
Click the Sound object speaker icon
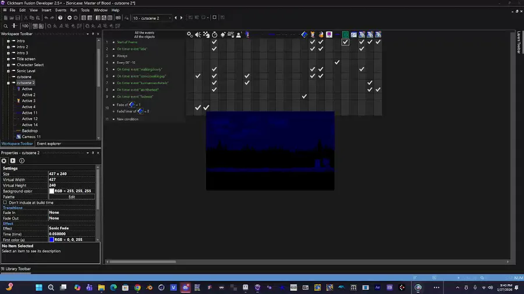[198, 34]
